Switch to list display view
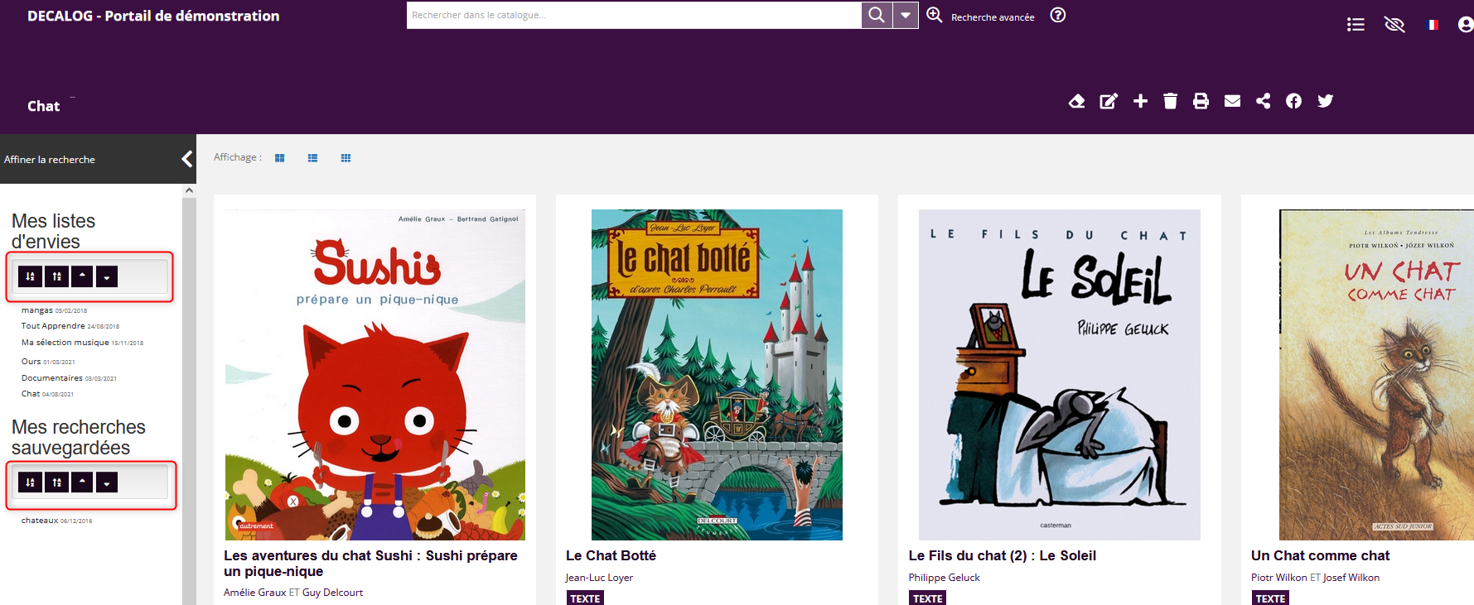This screenshot has height=605, width=1474. pyautogui.click(x=312, y=158)
